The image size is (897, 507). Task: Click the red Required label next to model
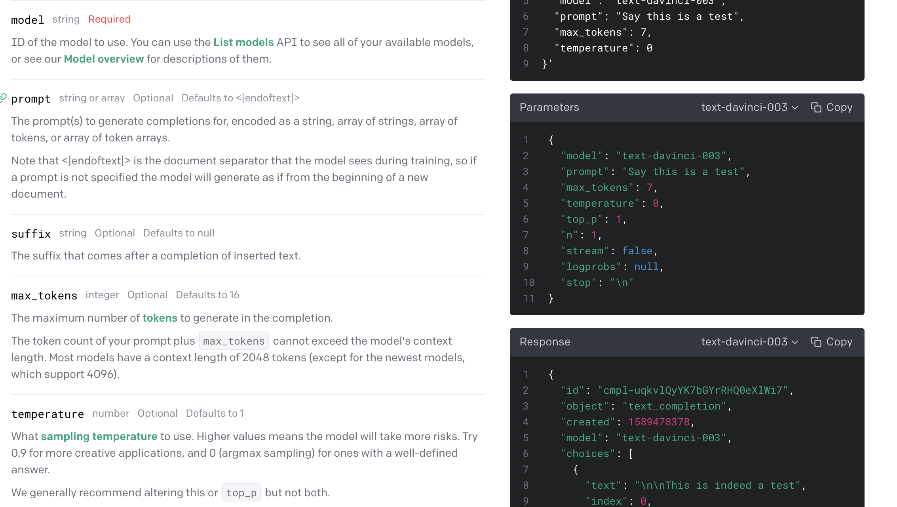pyautogui.click(x=109, y=19)
